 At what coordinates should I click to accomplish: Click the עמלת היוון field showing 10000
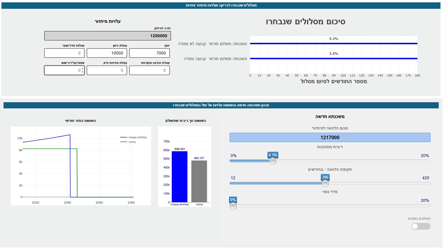coord(107,53)
